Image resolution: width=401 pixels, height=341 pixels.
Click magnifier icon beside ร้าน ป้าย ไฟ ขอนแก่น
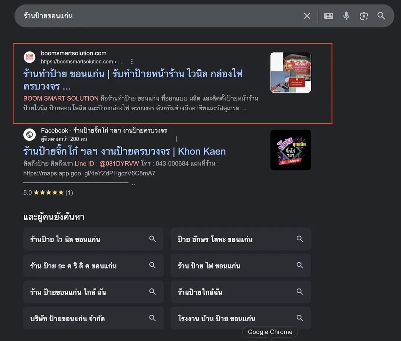300,265
